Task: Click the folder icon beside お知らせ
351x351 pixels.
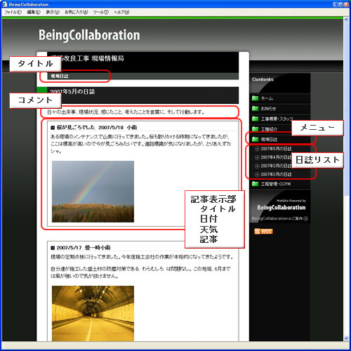Action: pyautogui.click(x=256, y=109)
